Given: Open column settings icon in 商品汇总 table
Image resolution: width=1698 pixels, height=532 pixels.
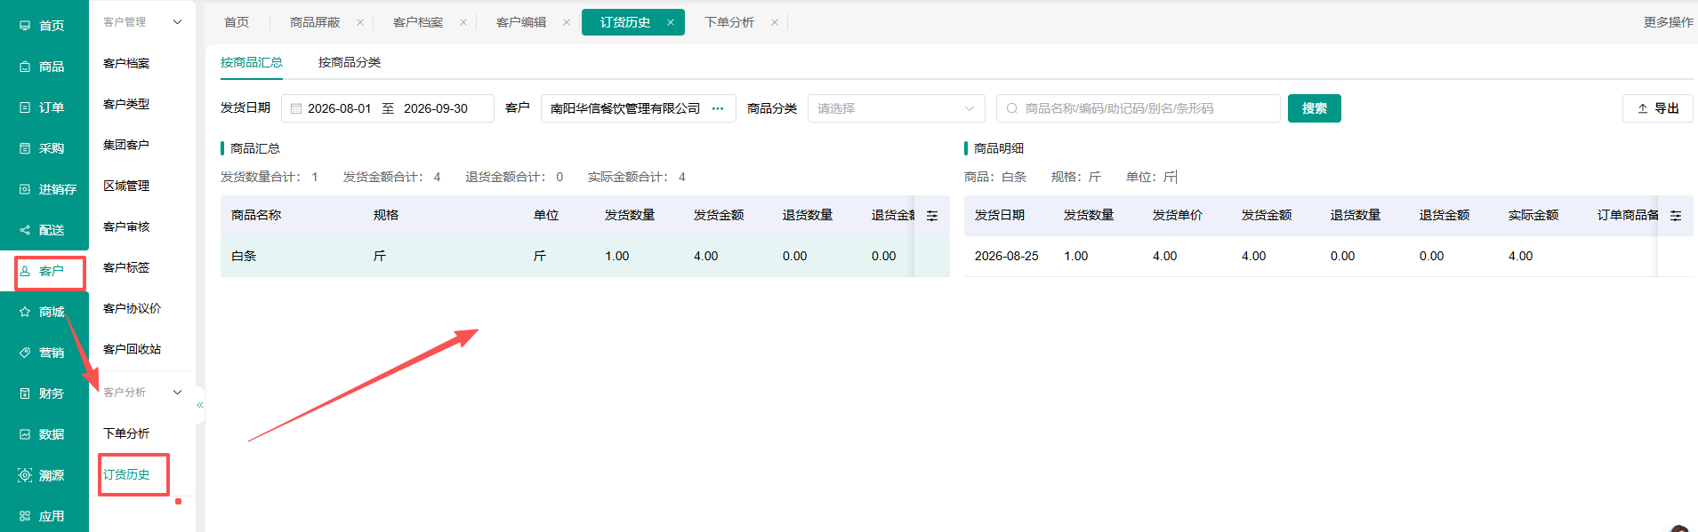Looking at the screenshot, I should pos(932,216).
